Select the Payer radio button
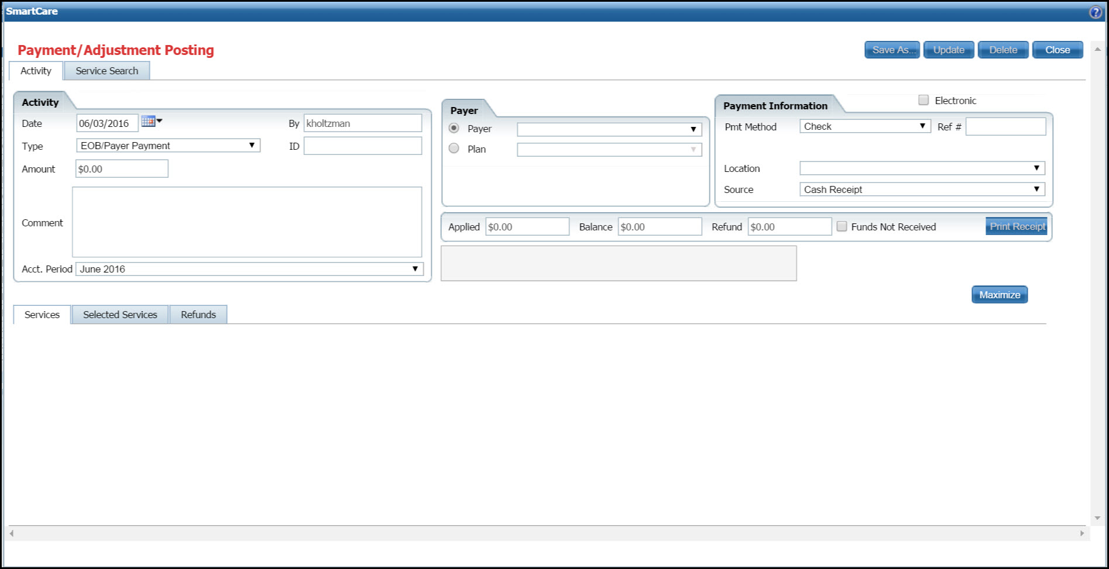Image resolution: width=1109 pixels, height=569 pixels. (x=454, y=128)
